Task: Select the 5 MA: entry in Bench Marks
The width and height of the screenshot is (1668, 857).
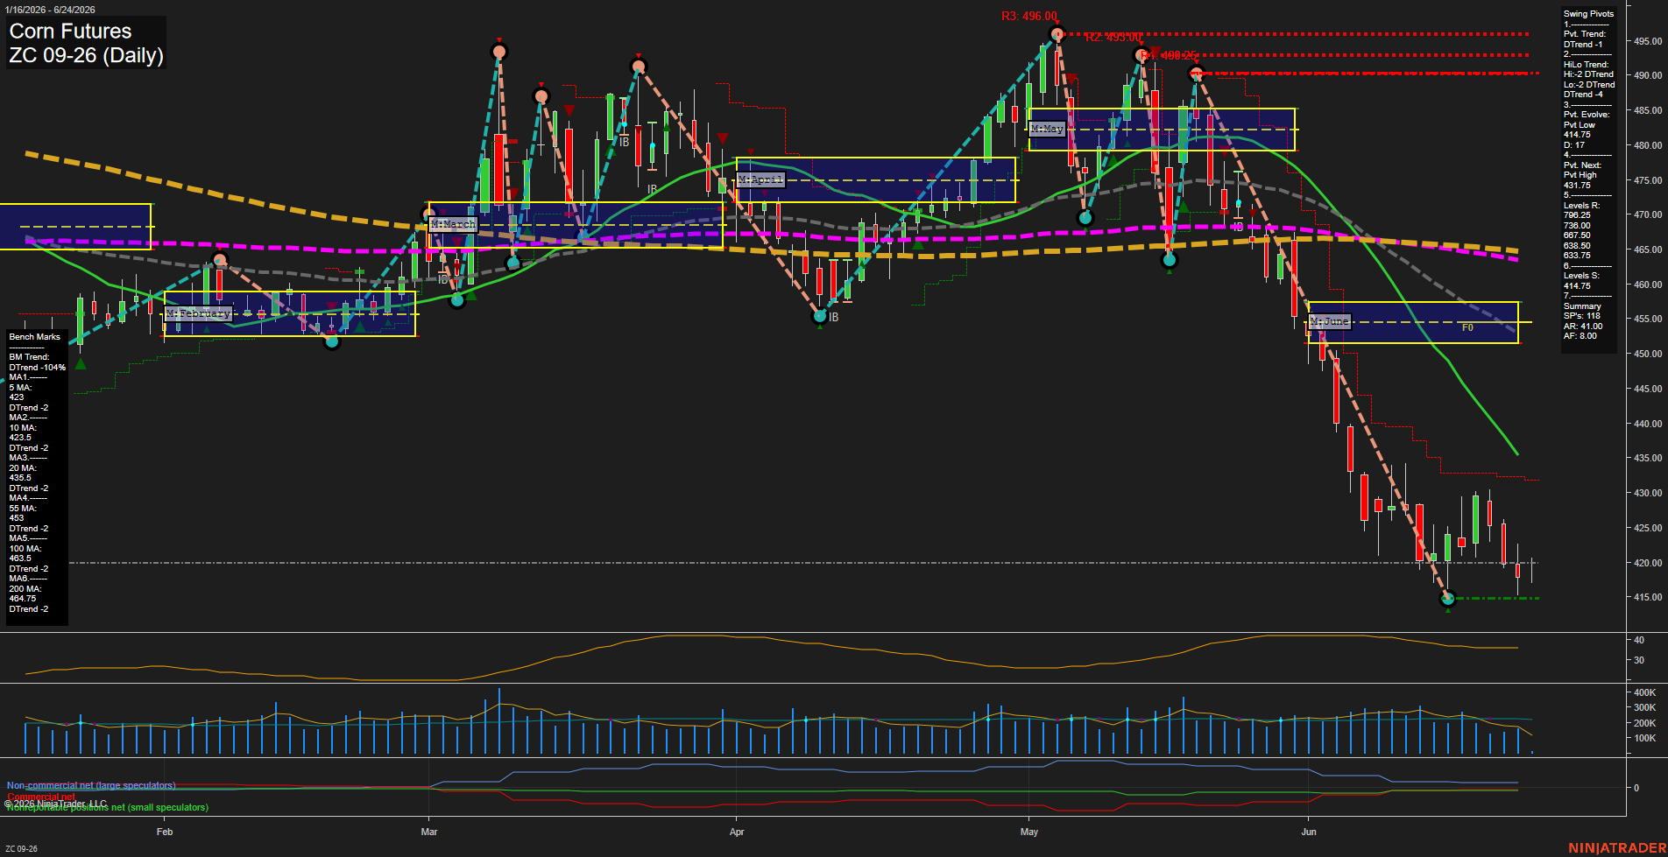Action: (x=20, y=388)
